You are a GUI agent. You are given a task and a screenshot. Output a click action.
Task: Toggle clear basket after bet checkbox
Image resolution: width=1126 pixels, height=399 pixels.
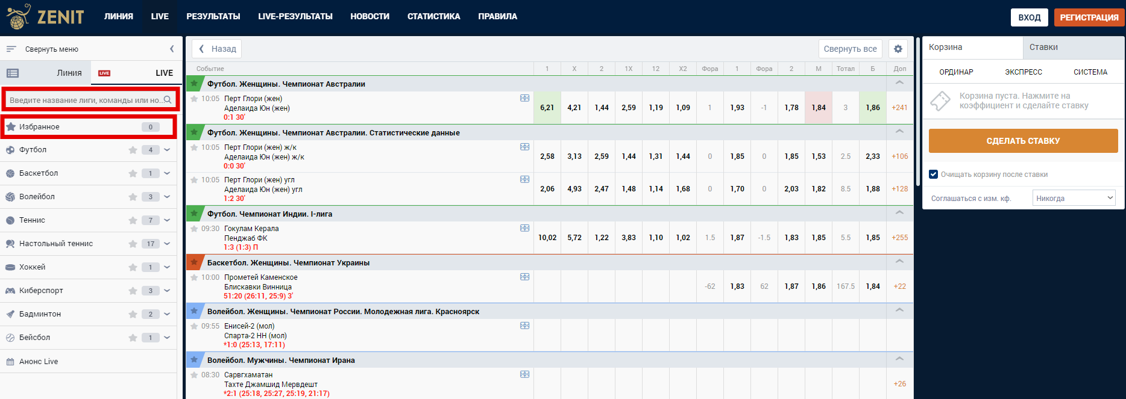point(933,175)
